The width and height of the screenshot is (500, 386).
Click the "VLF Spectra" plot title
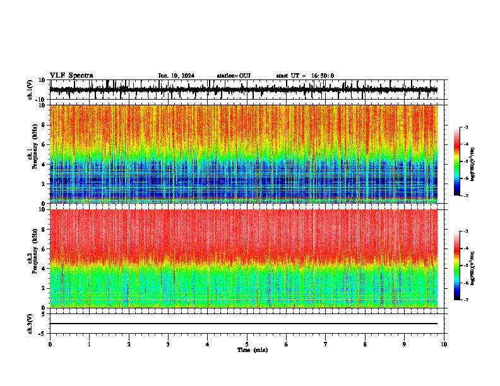point(71,76)
